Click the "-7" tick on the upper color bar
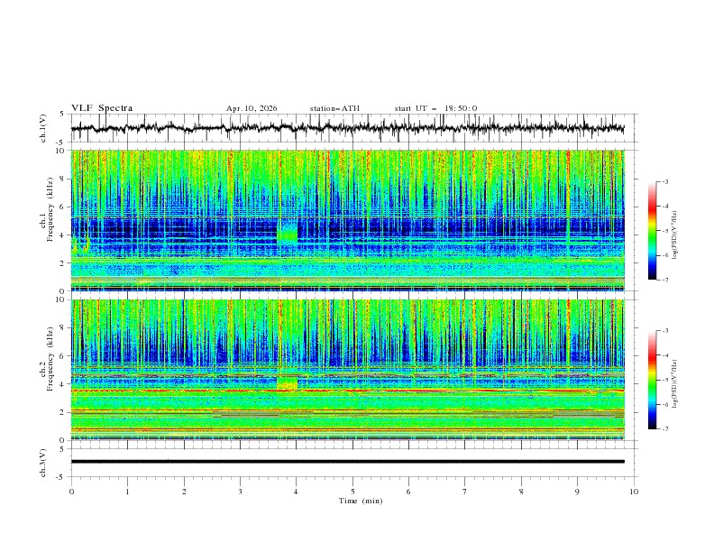 pos(664,280)
